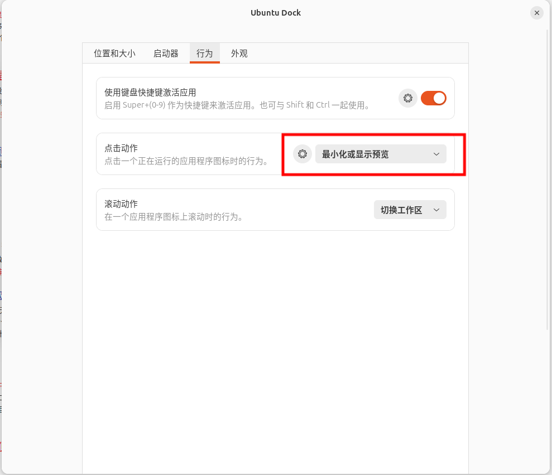Click the chevron arrow on 最小化或显示预览

(x=436, y=154)
